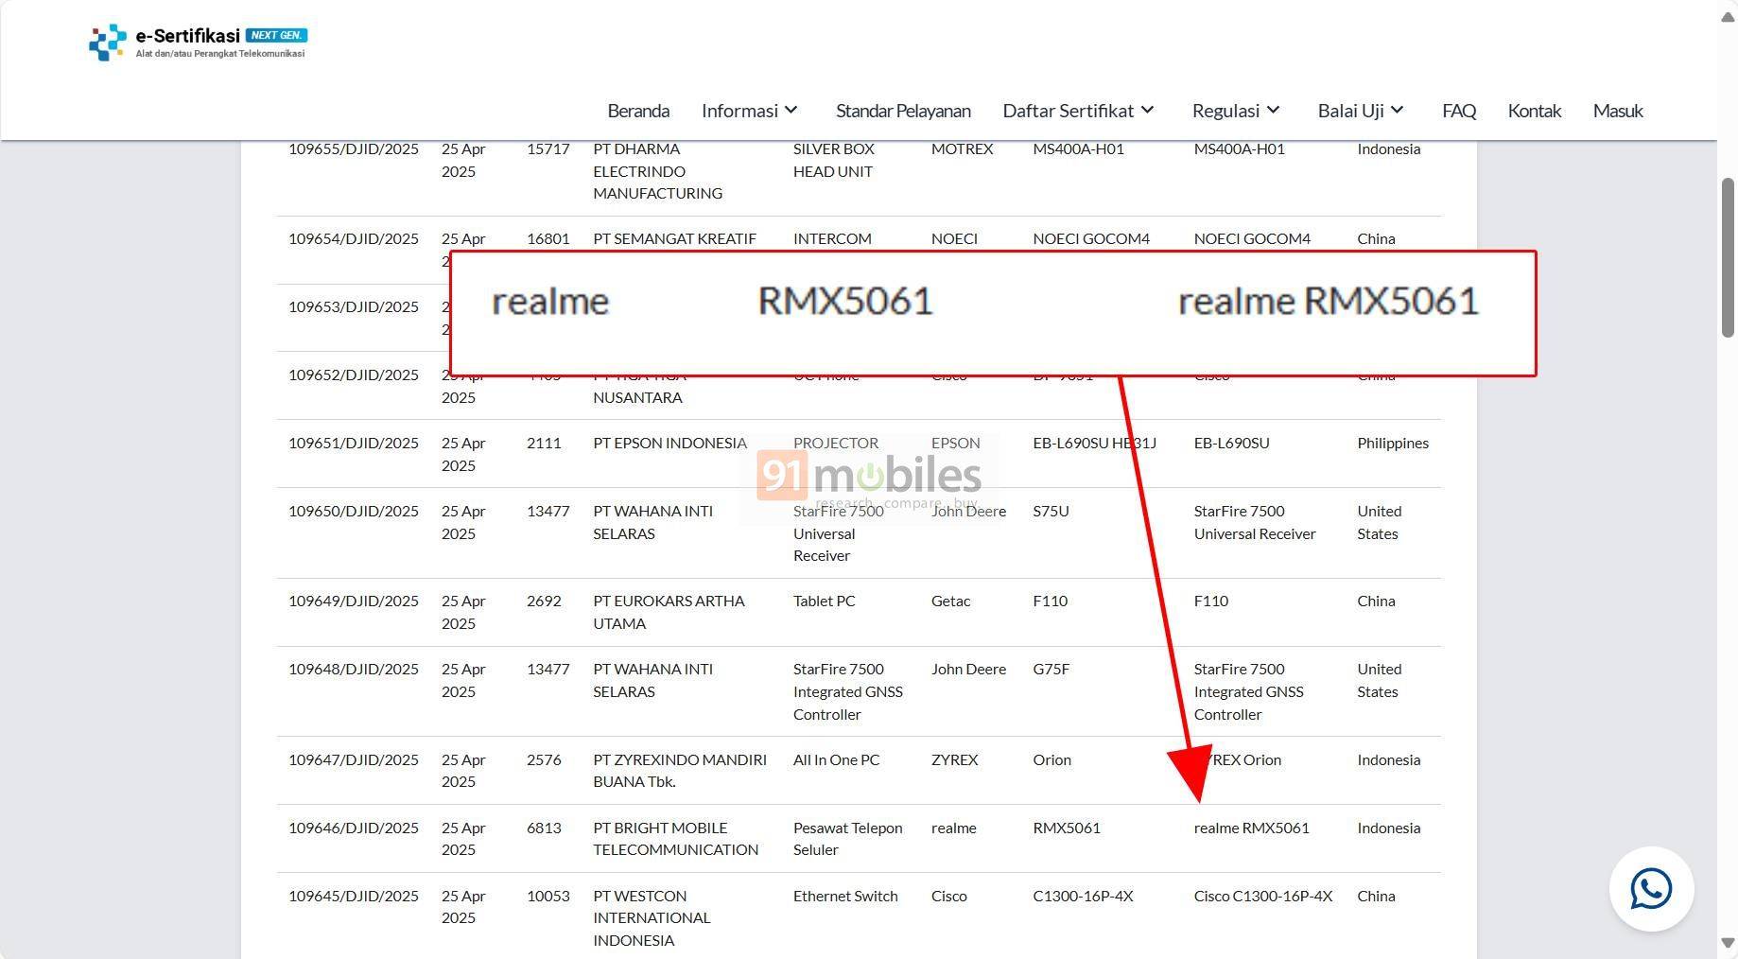Click NOECI GOCOM4 product name cell
The width and height of the screenshot is (1738, 959).
[x=1252, y=238]
